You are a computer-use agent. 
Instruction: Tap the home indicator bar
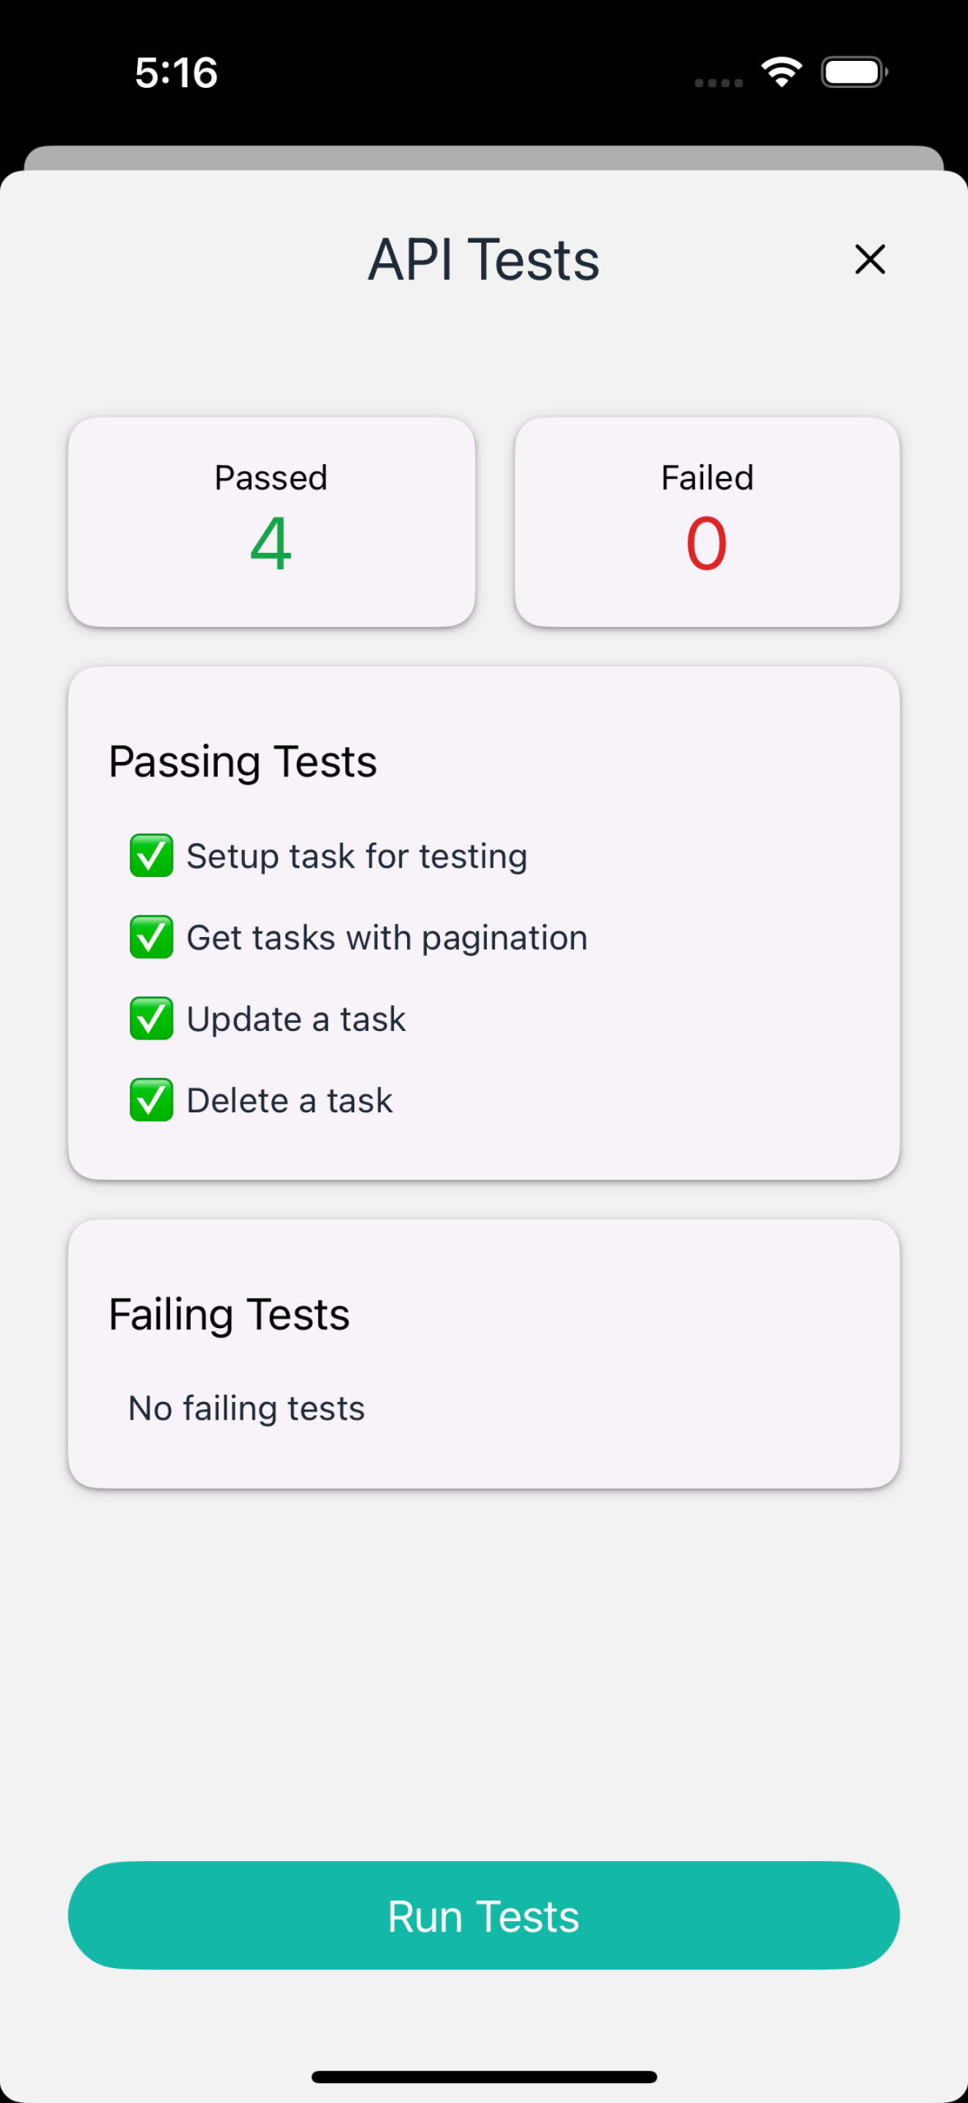click(484, 2077)
